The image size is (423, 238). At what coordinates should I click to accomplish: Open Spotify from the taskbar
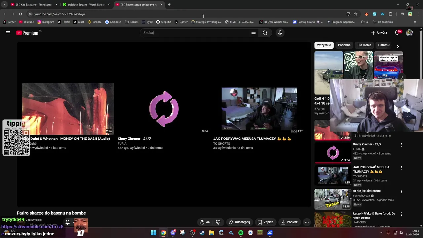click(x=241, y=233)
